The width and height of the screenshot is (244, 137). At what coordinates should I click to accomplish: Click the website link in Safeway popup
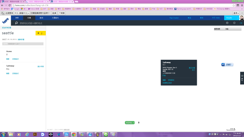[x=164, y=75]
